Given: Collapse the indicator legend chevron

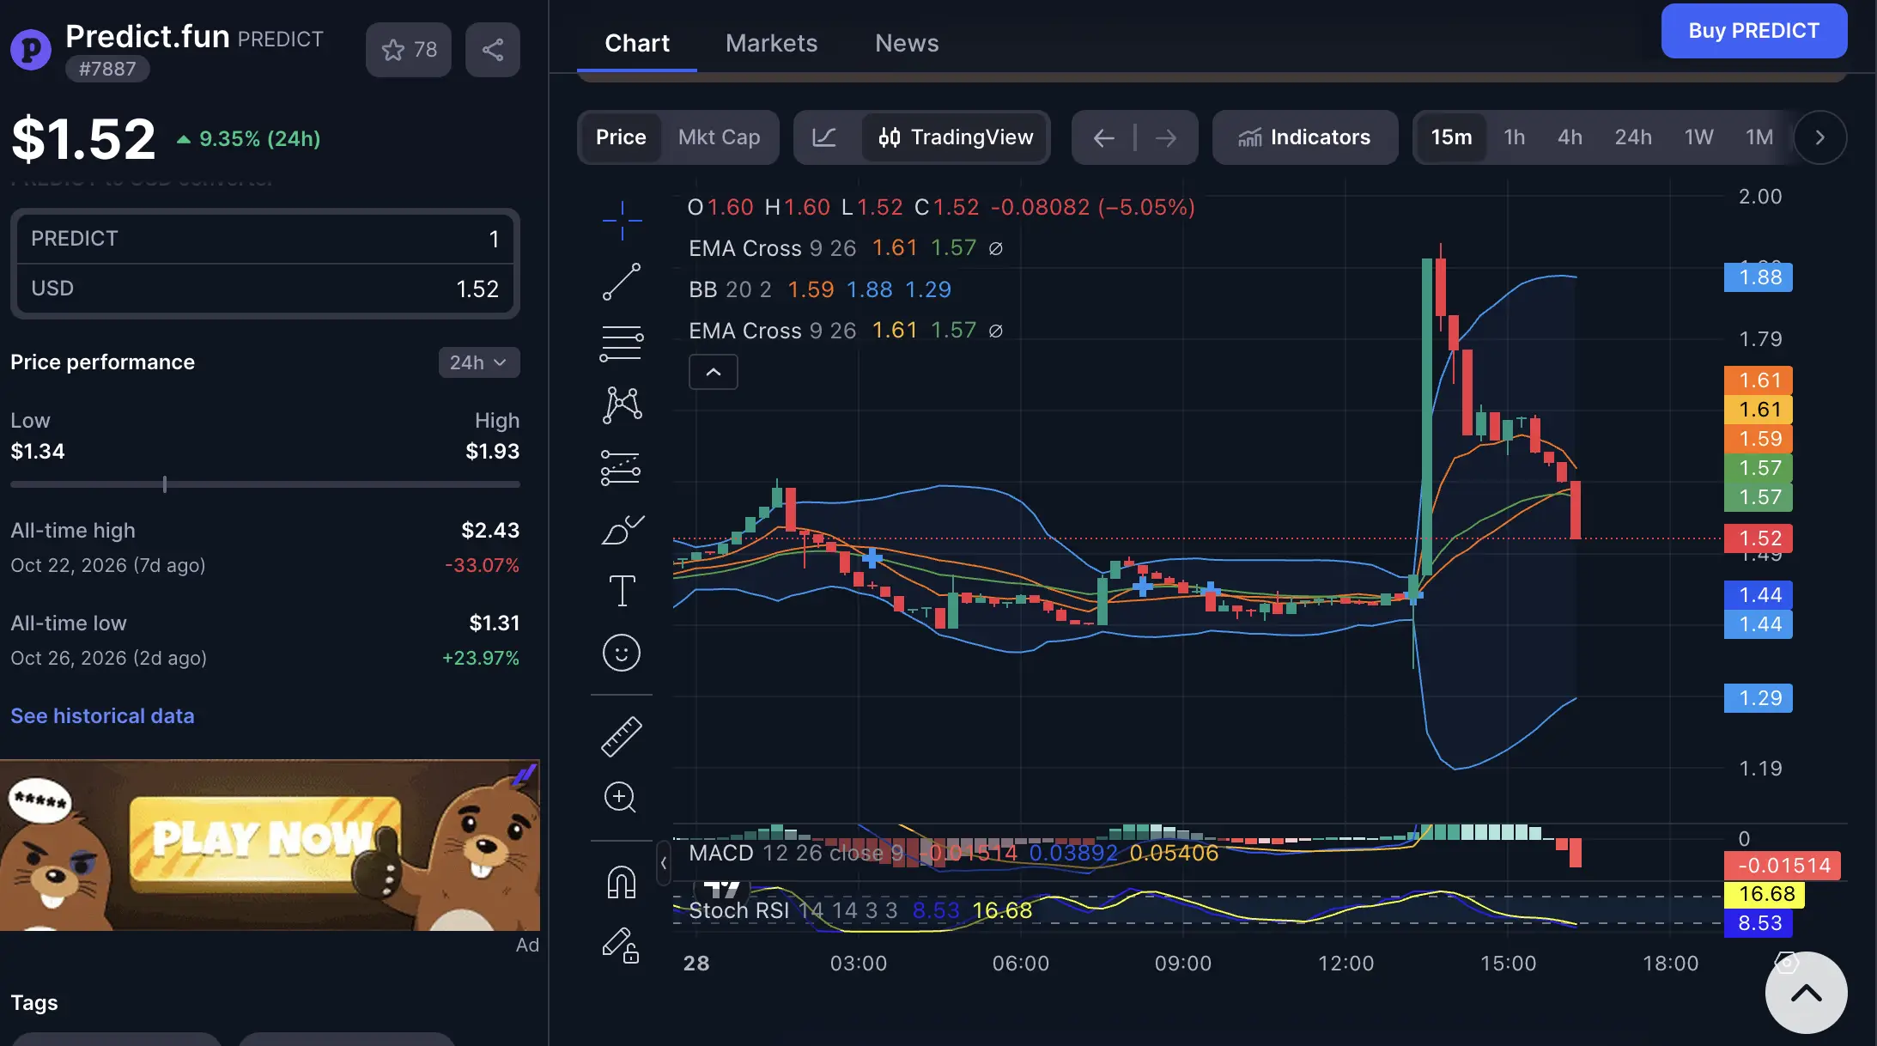Looking at the screenshot, I should (714, 372).
